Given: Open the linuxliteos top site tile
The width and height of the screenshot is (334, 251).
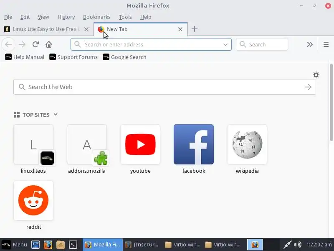Looking at the screenshot, I should click(x=33, y=144).
